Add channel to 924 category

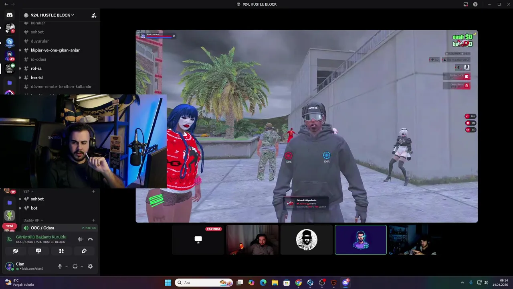coord(93,191)
